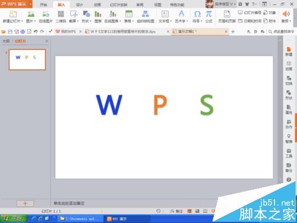The width and height of the screenshot is (297, 223).
Task: Select slide 1 thumbnail with W P S
Action: click(27, 59)
